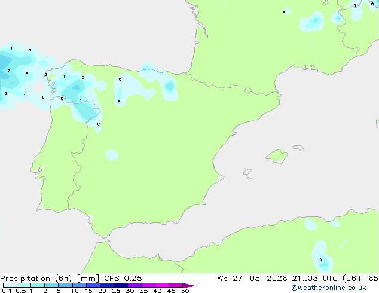This screenshot has width=379, height=293.
Task: Click the 30 to 35 mm legend swatch
Action: 135,285
